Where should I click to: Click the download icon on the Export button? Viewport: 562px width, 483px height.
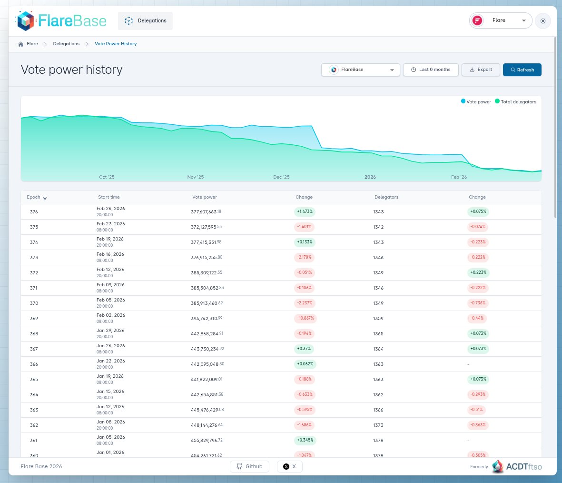click(x=472, y=70)
